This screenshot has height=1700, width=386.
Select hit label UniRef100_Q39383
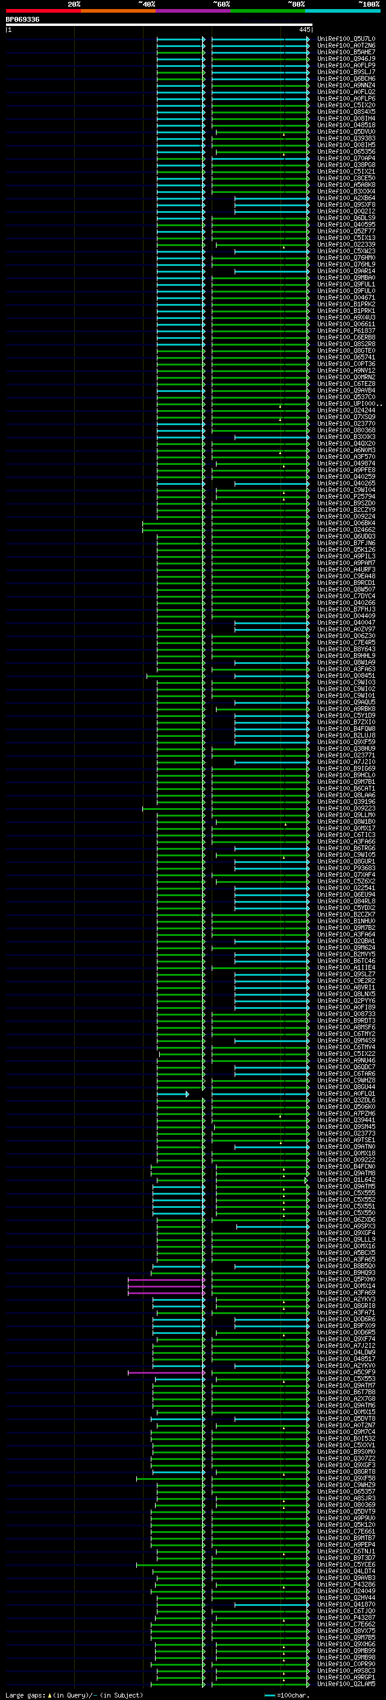tap(346, 139)
